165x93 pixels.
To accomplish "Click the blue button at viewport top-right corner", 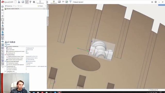I will (x=162, y=5).
